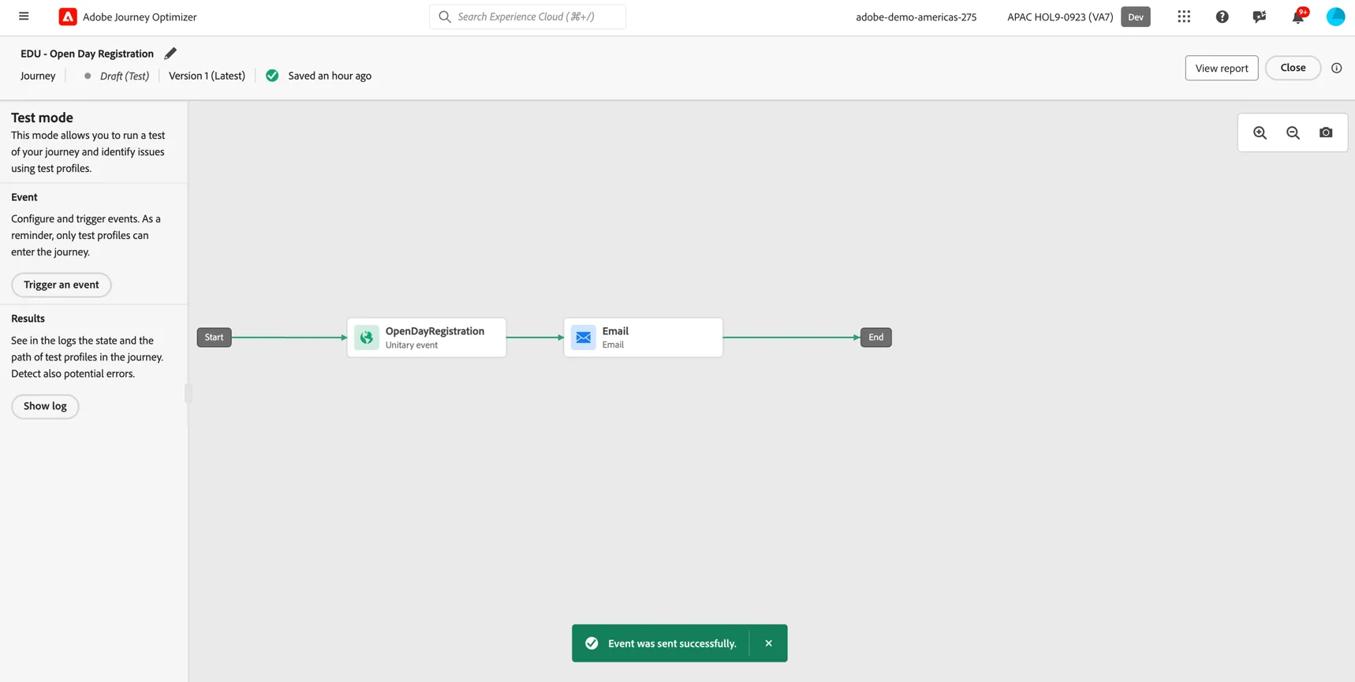
Task: Open the hamburger navigation menu
Action: (24, 17)
